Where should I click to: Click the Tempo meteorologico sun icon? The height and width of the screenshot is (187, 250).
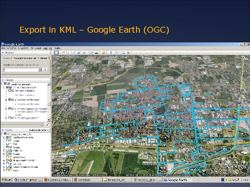[x=10, y=160]
